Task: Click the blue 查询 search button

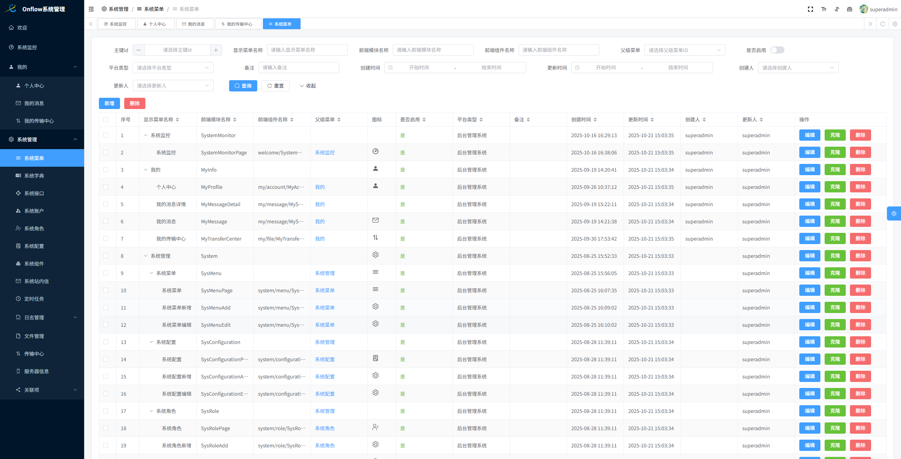Action: click(x=243, y=86)
